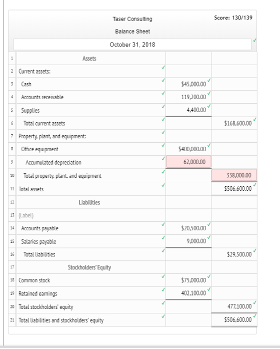This screenshot has height=349, width=280.
Task: Click the green checkmark beside the date field
Action: [x=254, y=40]
